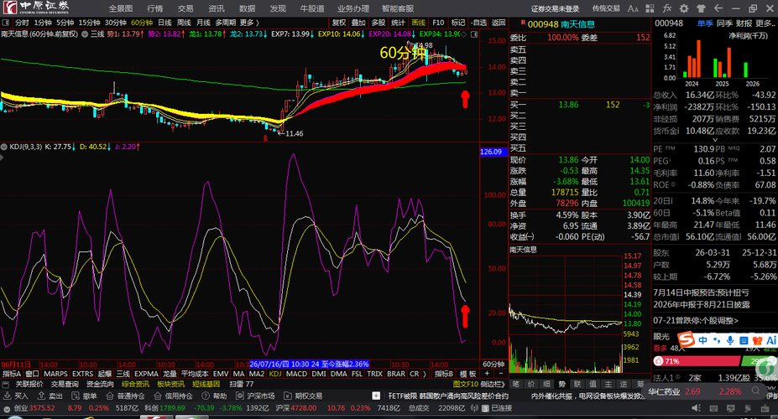The image size is (778, 419).
Task: Zoom out chart with the − button
Action: (500, 374)
